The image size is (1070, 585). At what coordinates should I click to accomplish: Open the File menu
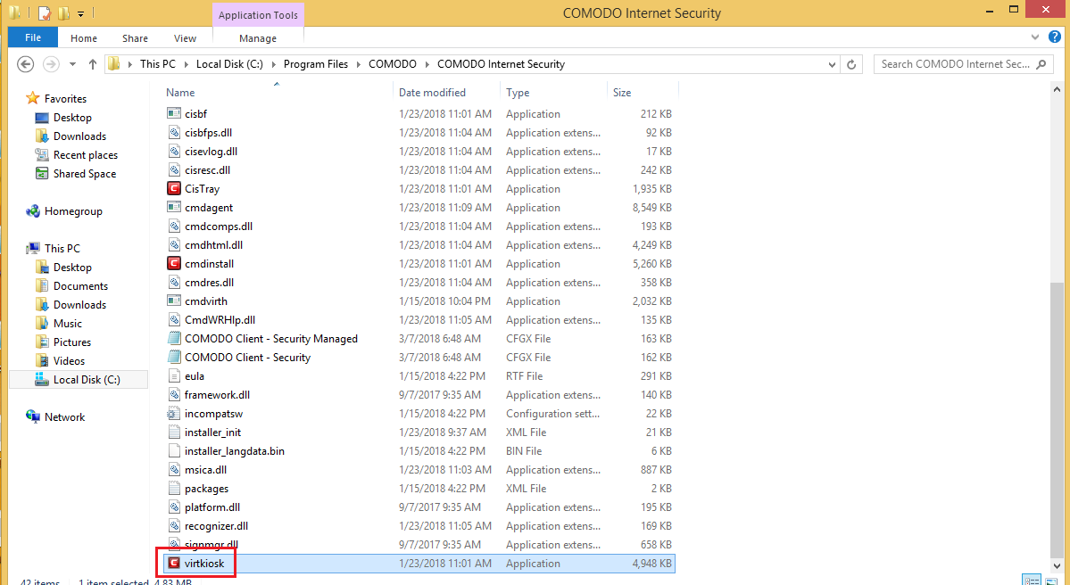[33, 37]
